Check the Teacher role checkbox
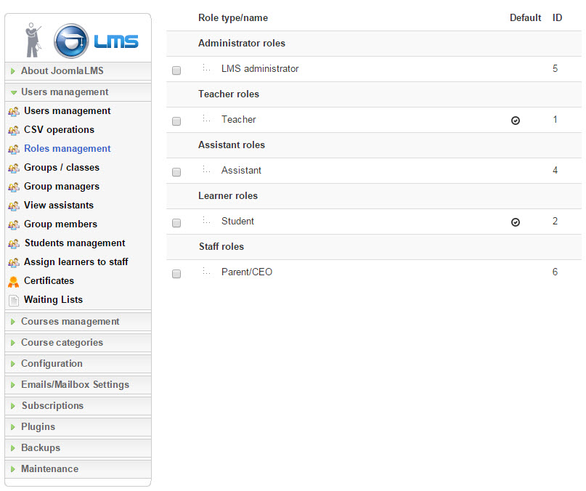This screenshot has width=586, height=491. pos(176,121)
